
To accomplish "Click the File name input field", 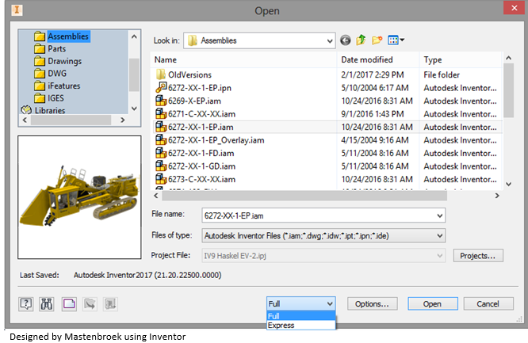I will click(323, 215).
